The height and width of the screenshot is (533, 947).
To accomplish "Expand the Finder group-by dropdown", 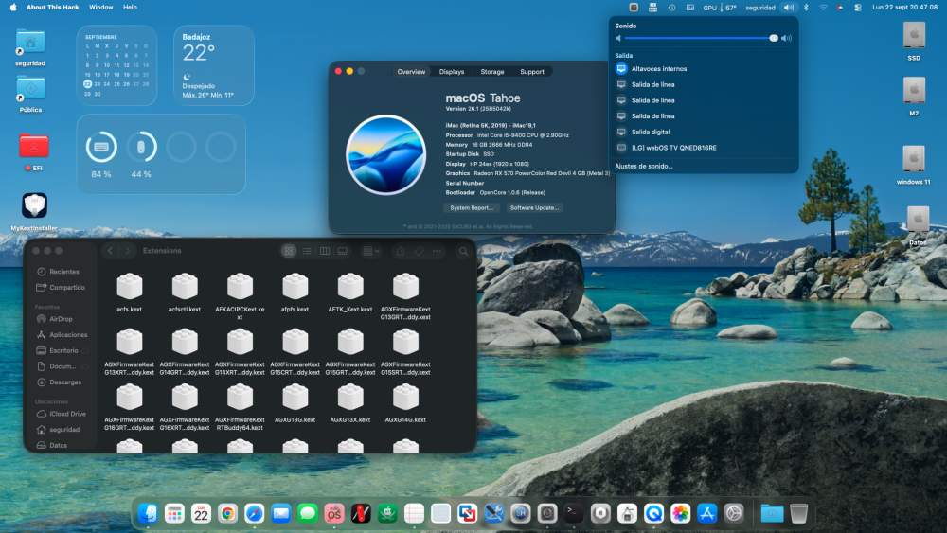I will tap(371, 251).
